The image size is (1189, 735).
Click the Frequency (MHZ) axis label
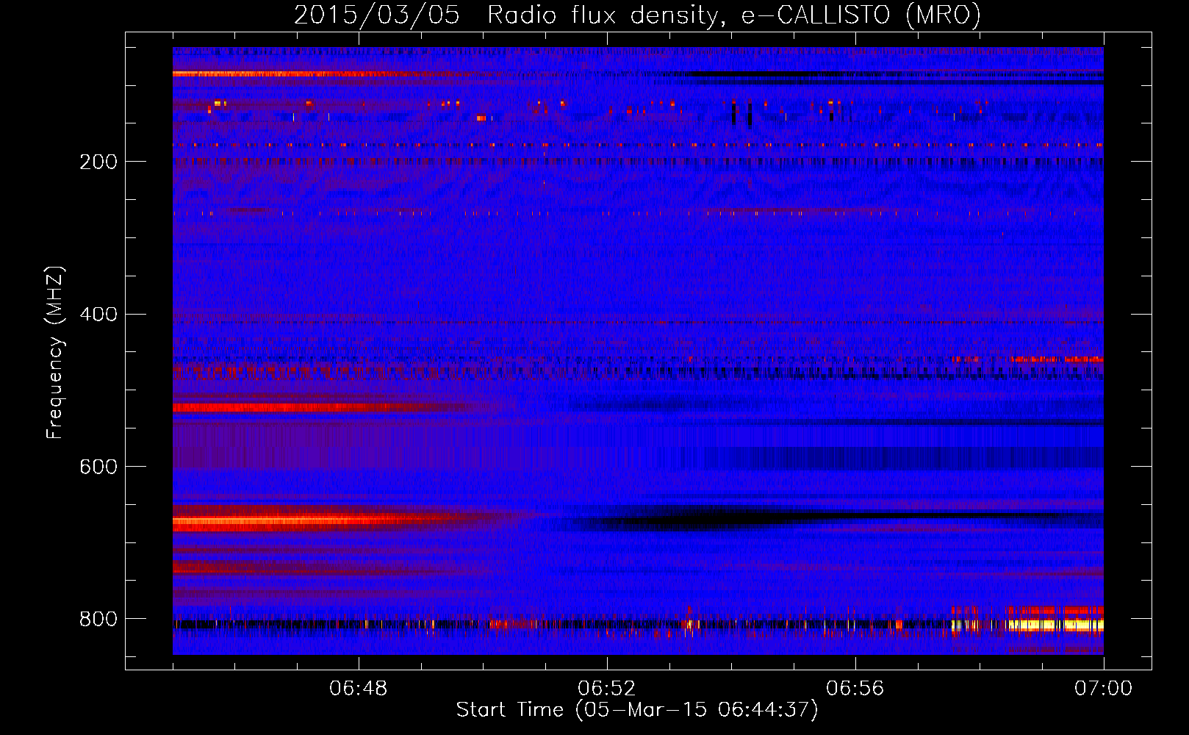tap(55, 353)
